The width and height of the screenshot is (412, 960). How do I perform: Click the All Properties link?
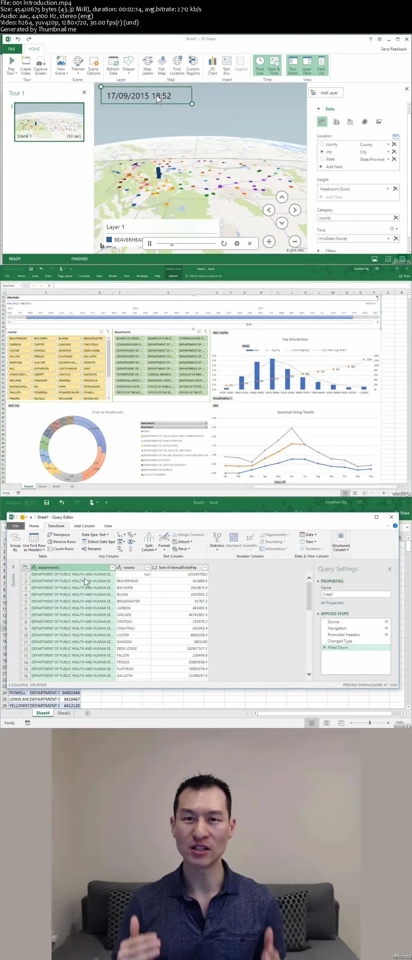click(332, 603)
